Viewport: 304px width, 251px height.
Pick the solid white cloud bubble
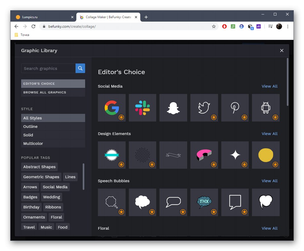142,202
